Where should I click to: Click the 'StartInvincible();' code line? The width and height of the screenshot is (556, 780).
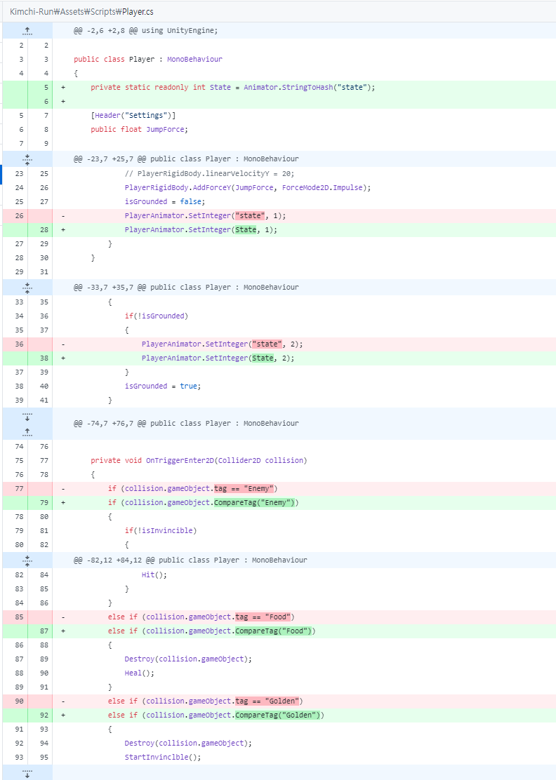[x=163, y=757]
